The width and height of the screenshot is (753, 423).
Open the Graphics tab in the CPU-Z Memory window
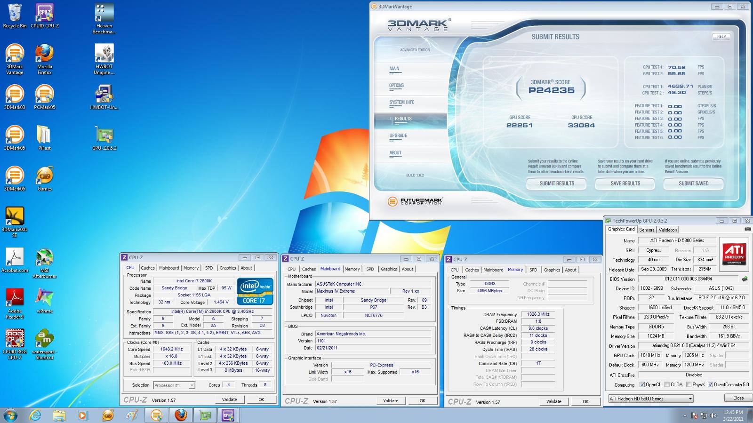[x=552, y=270]
